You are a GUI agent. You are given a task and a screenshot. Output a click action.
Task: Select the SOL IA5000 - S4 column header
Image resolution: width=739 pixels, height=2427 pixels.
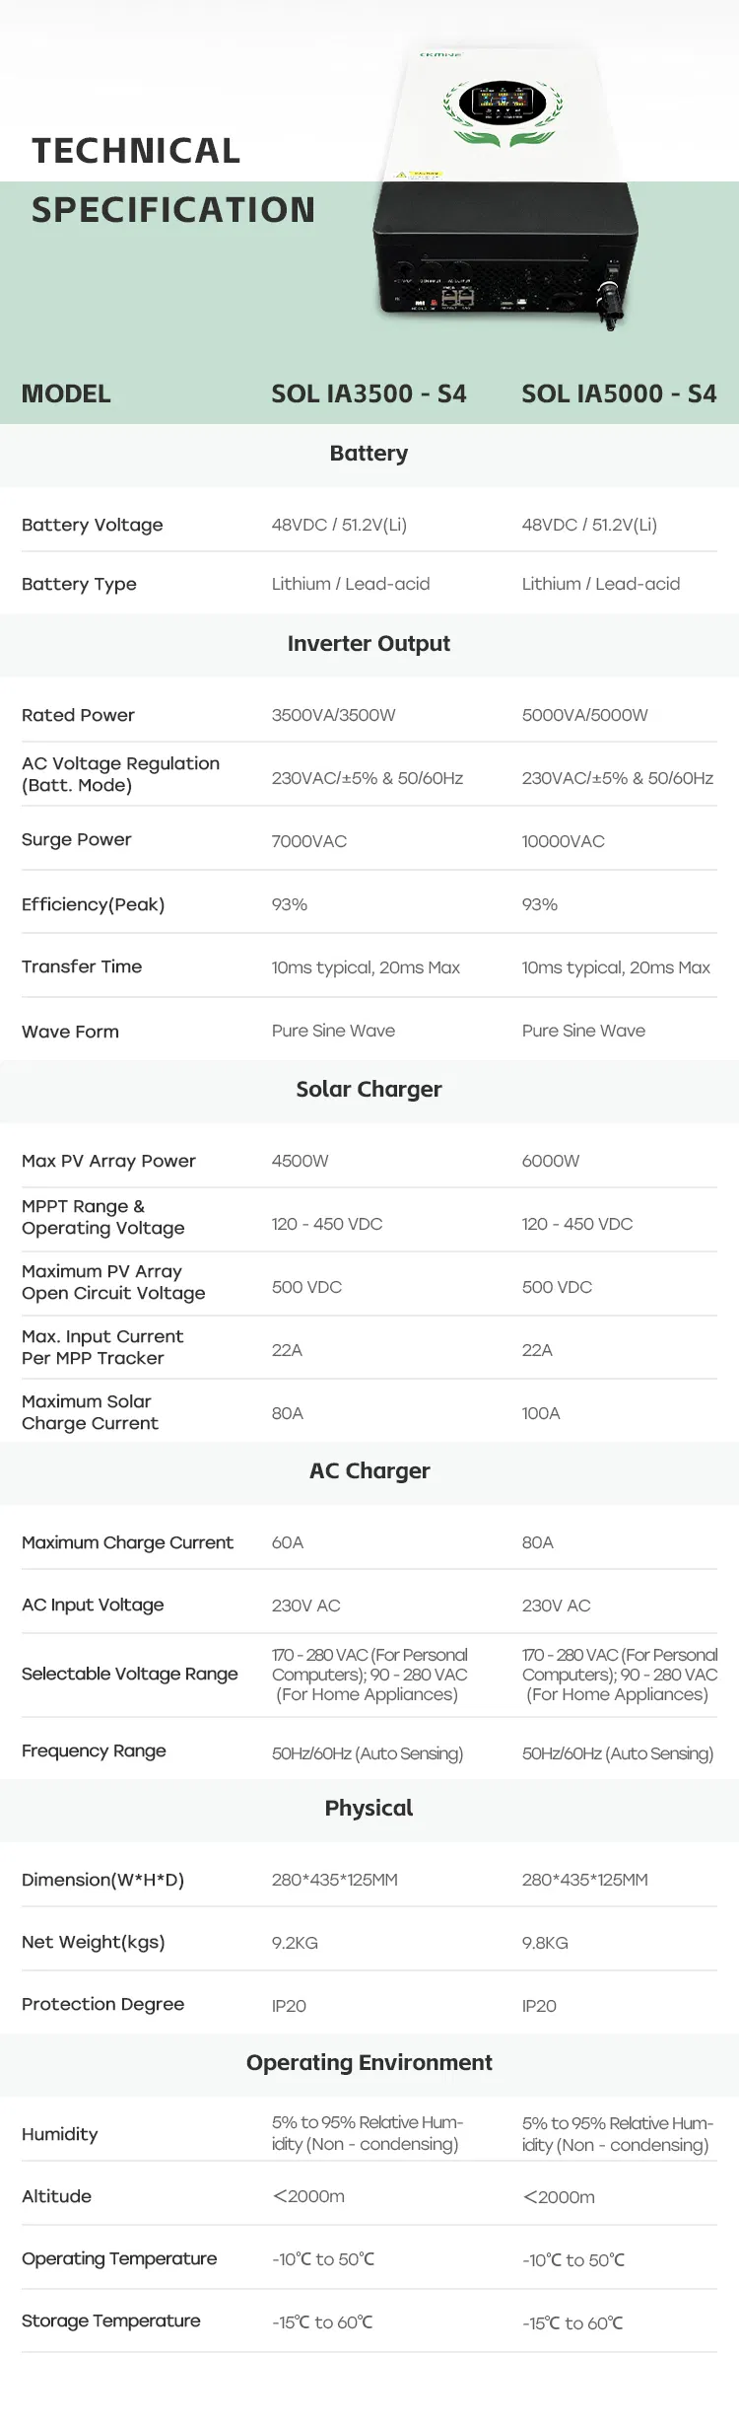point(619,393)
